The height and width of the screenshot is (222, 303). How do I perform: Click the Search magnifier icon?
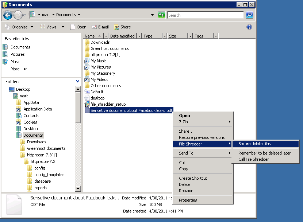(249, 15)
